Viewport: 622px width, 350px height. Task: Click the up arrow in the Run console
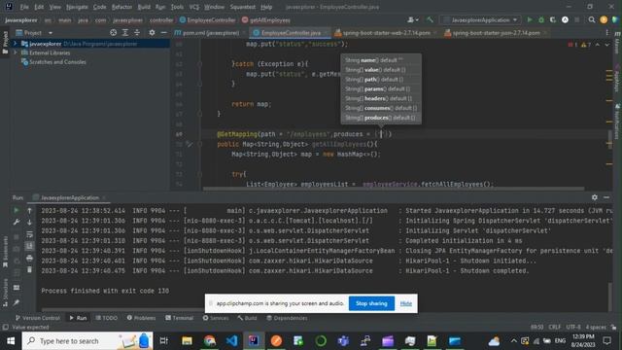(29, 210)
